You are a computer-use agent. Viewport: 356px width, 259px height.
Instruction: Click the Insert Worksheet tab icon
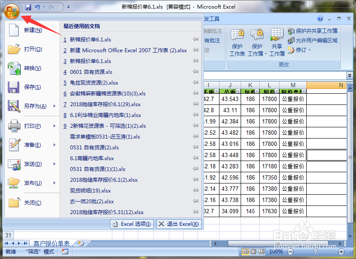click(81, 243)
